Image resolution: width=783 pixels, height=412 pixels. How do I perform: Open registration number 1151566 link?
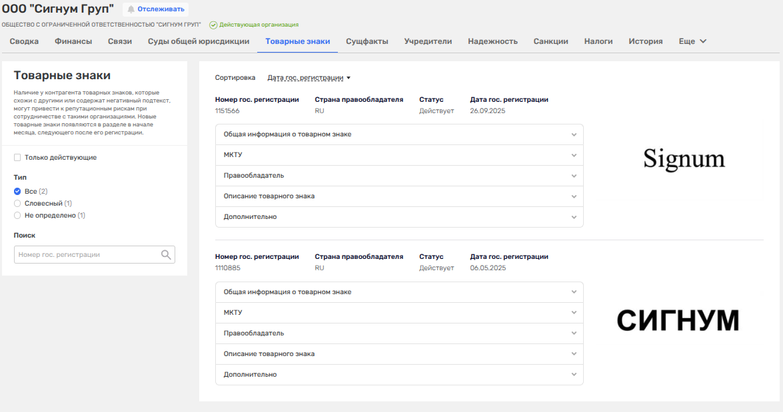[227, 111]
